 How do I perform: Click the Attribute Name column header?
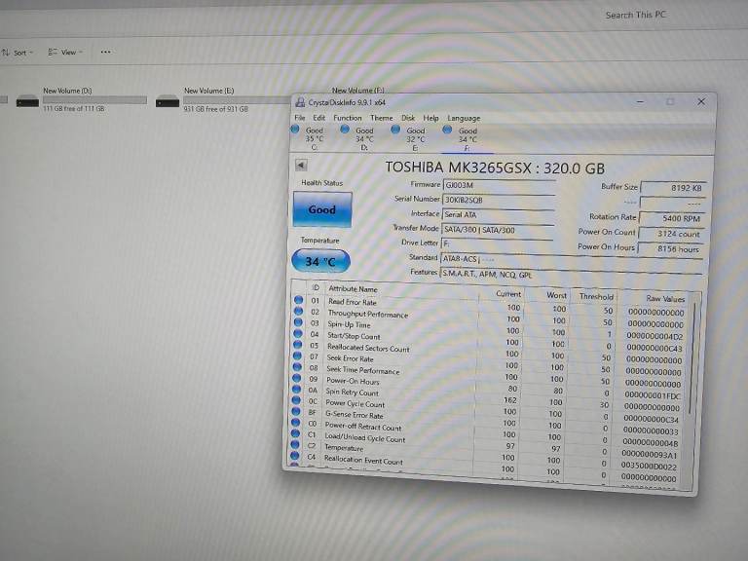(x=353, y=289)
